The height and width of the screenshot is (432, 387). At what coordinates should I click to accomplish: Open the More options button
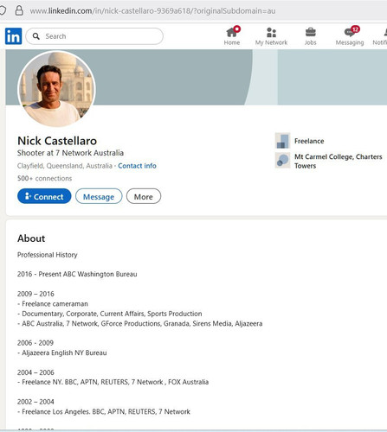click(x=144, y=196)
